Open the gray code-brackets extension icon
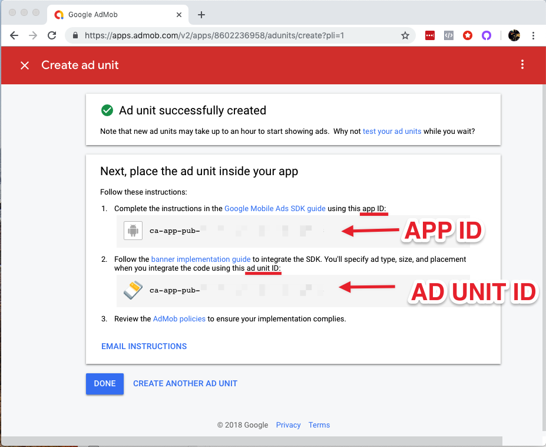Screen dimensions: 546x447 click(x=448, y=35)
